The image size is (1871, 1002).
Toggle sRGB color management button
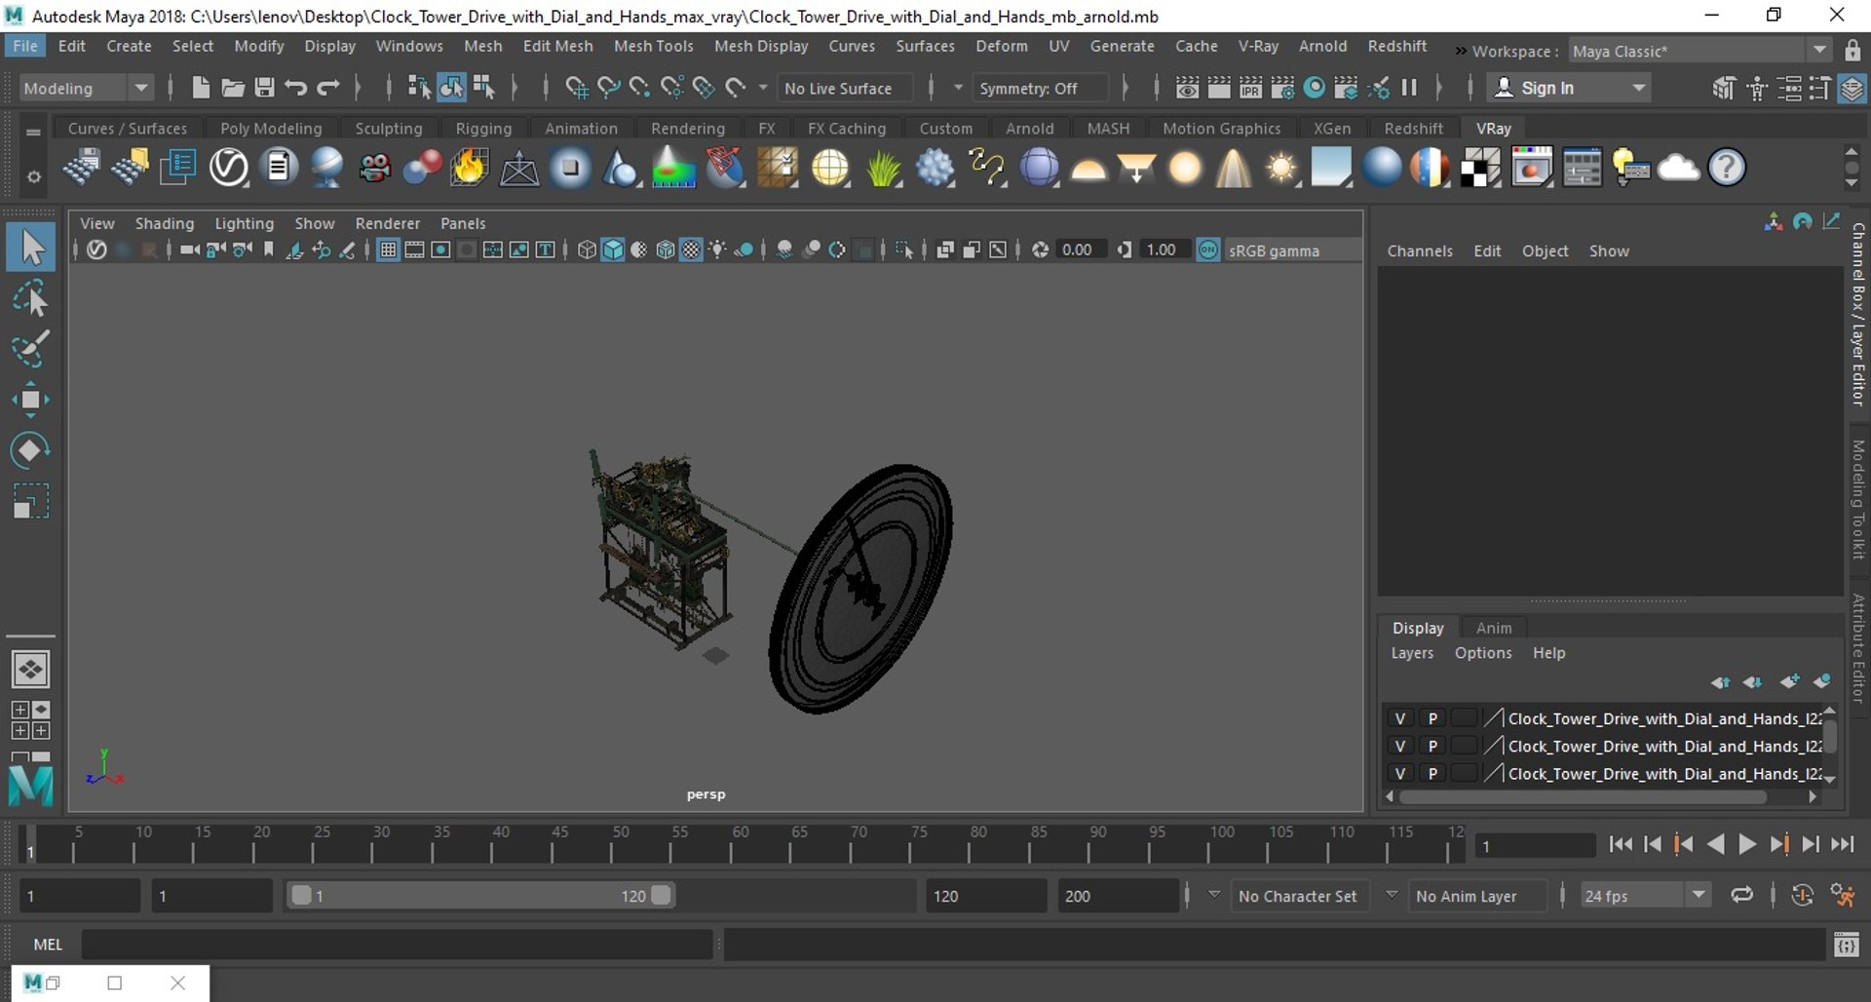[x=1208, y=250]
